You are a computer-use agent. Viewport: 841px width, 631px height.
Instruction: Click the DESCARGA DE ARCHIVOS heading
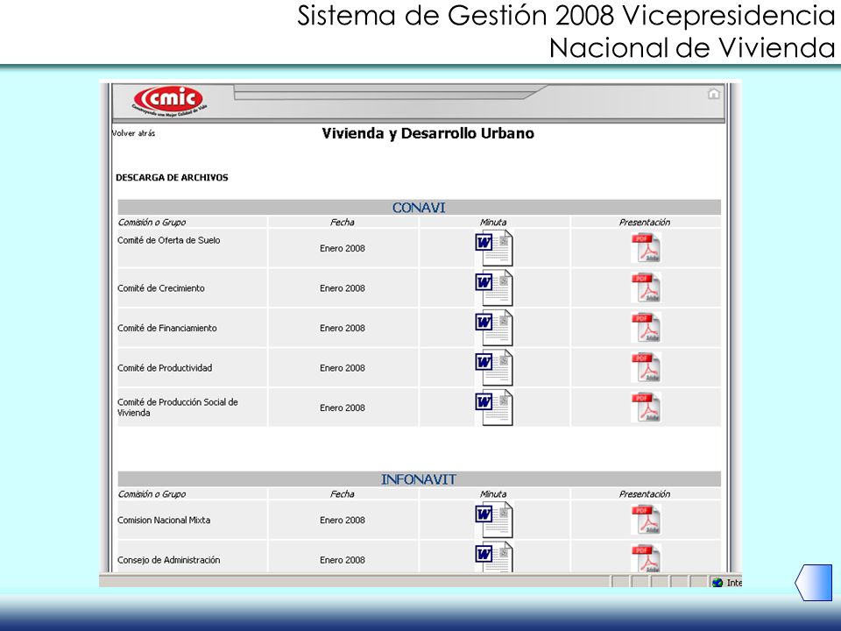click(172, 178)
